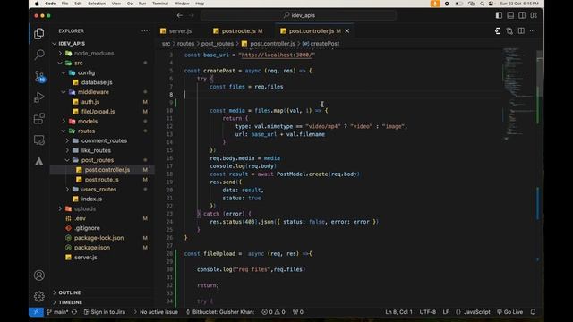
Task: Open the Atlassian view in activity bar
Action: (x=39, y=161)
